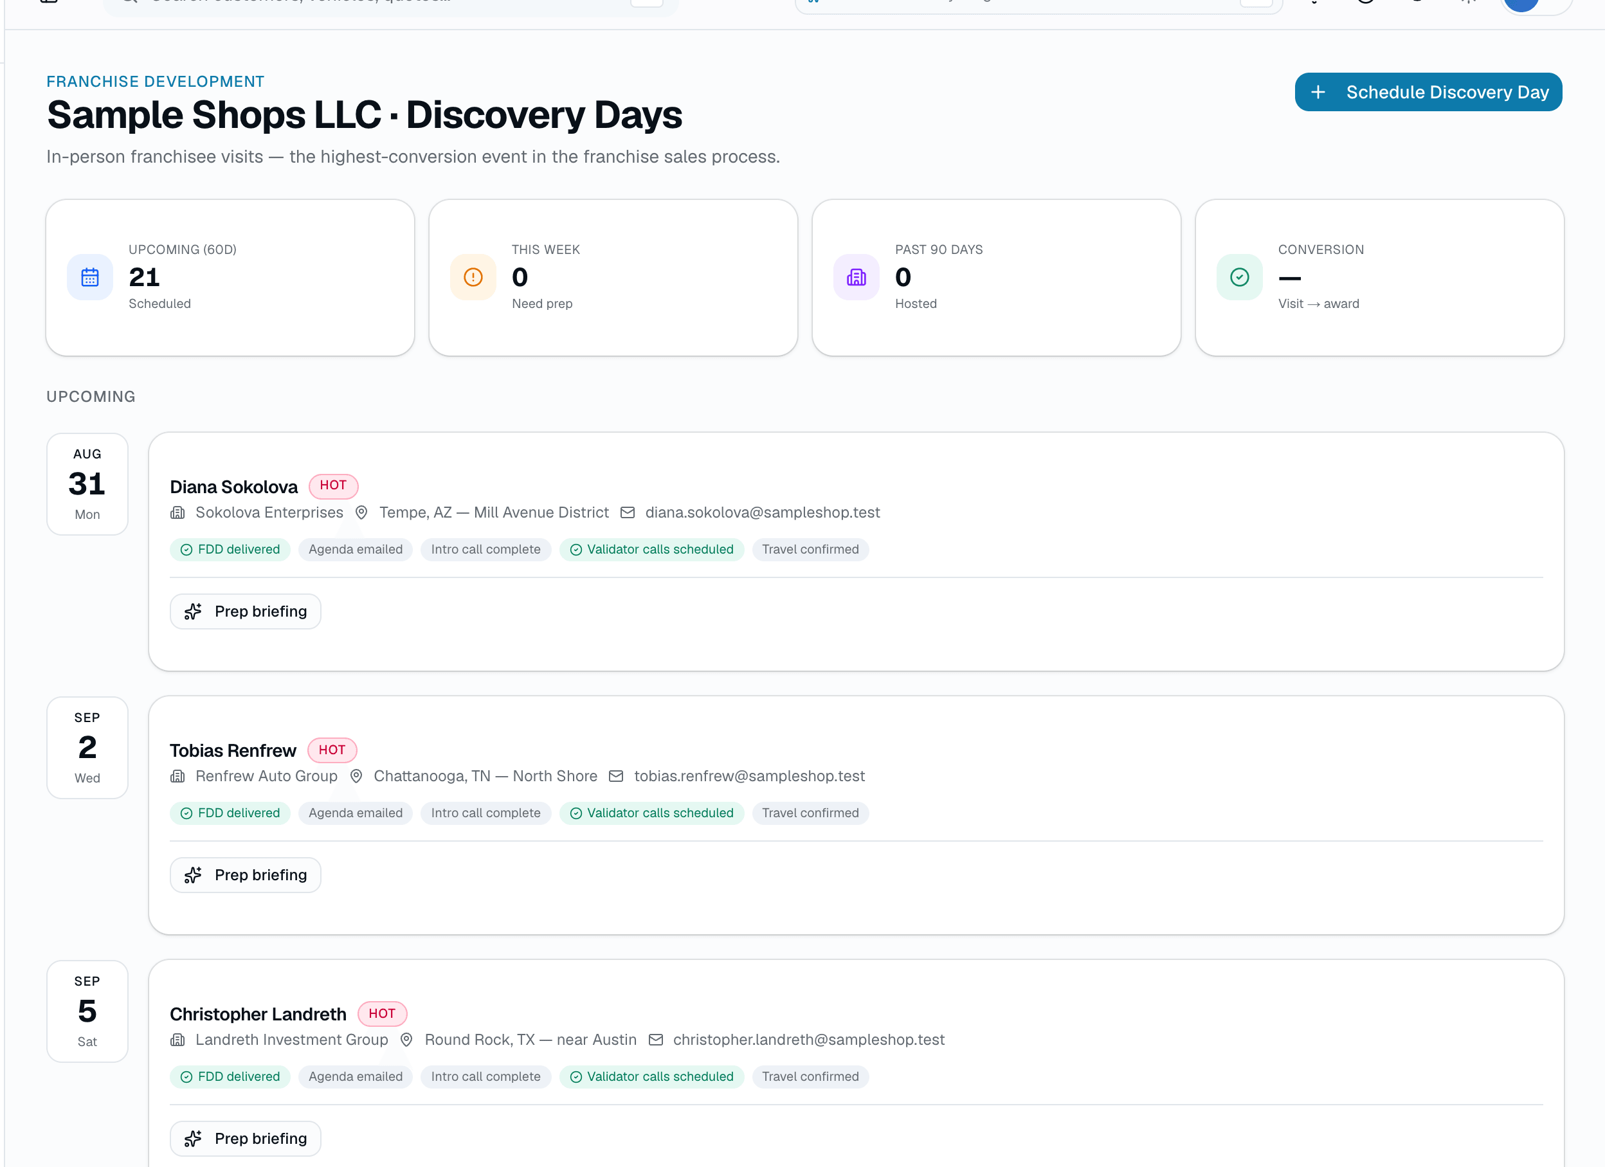Open Prep briefing for Tobias Renfrew
Viewport: 1605px width, 1167px height.
[x=246, y=874]
